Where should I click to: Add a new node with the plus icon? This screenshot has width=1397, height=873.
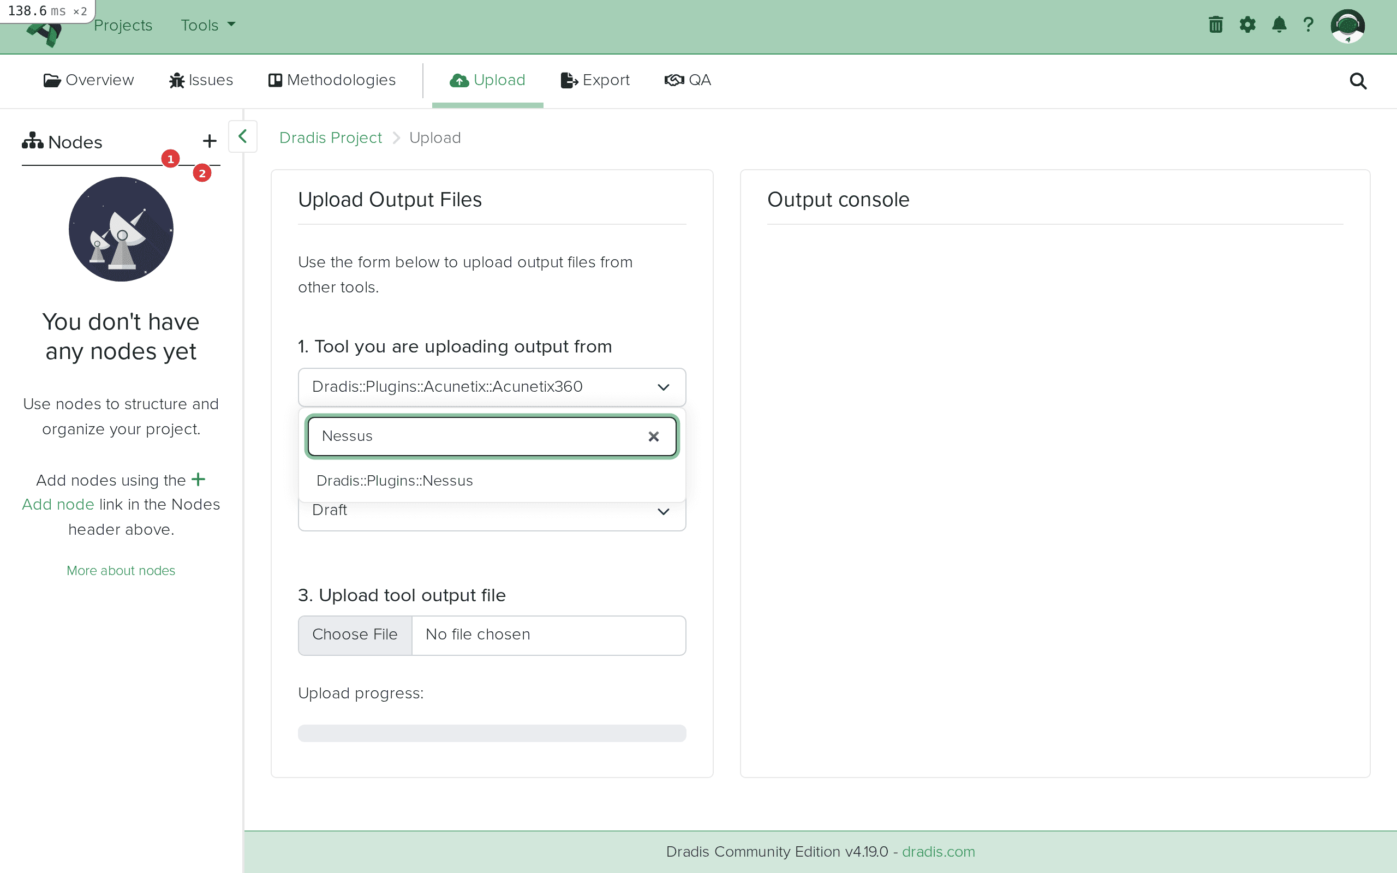[209, 141]
